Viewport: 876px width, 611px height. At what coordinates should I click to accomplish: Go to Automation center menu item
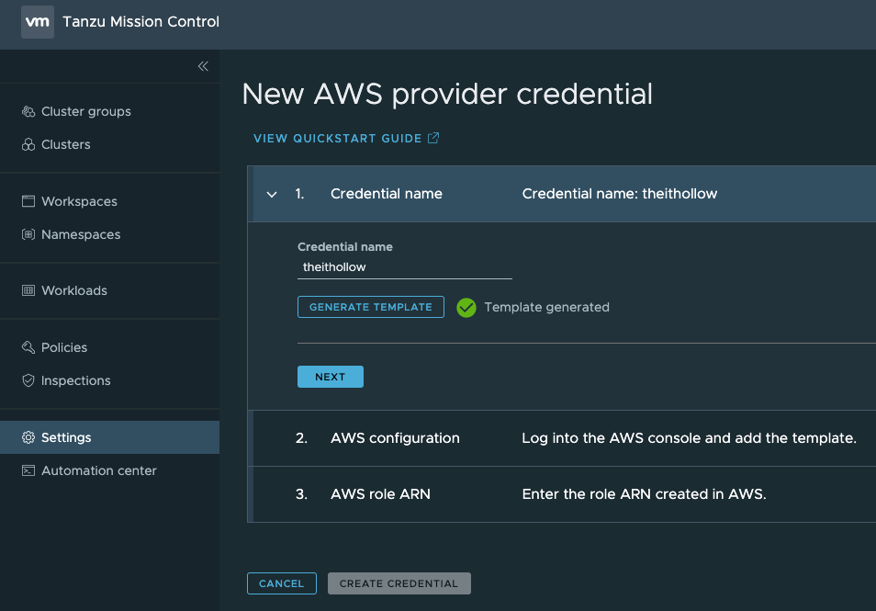98,470
